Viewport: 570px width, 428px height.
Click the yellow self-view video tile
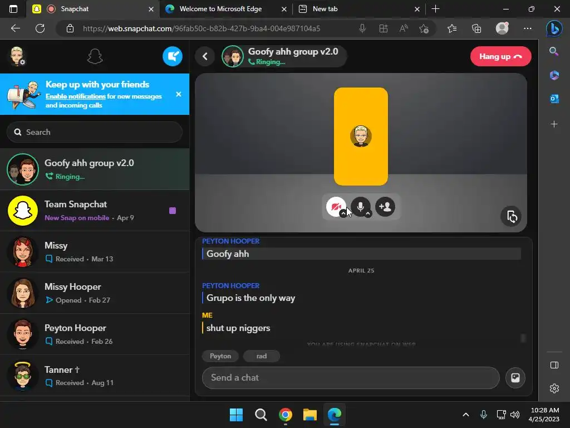pos(361,136)
